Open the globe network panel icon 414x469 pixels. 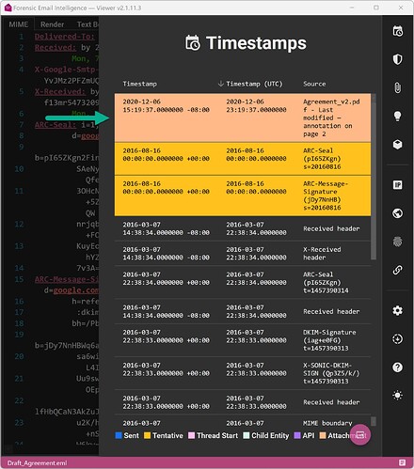pyautogui.click(x=397, y=213)
